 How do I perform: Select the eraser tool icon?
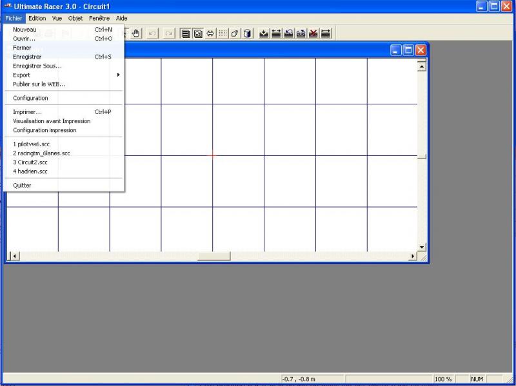(x=235, y=34)
